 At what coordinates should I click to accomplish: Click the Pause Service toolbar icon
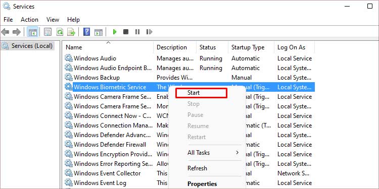pyautogui.click(x=137, y=32)
